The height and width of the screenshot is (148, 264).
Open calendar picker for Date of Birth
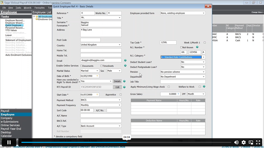click(x=97, y=76)
